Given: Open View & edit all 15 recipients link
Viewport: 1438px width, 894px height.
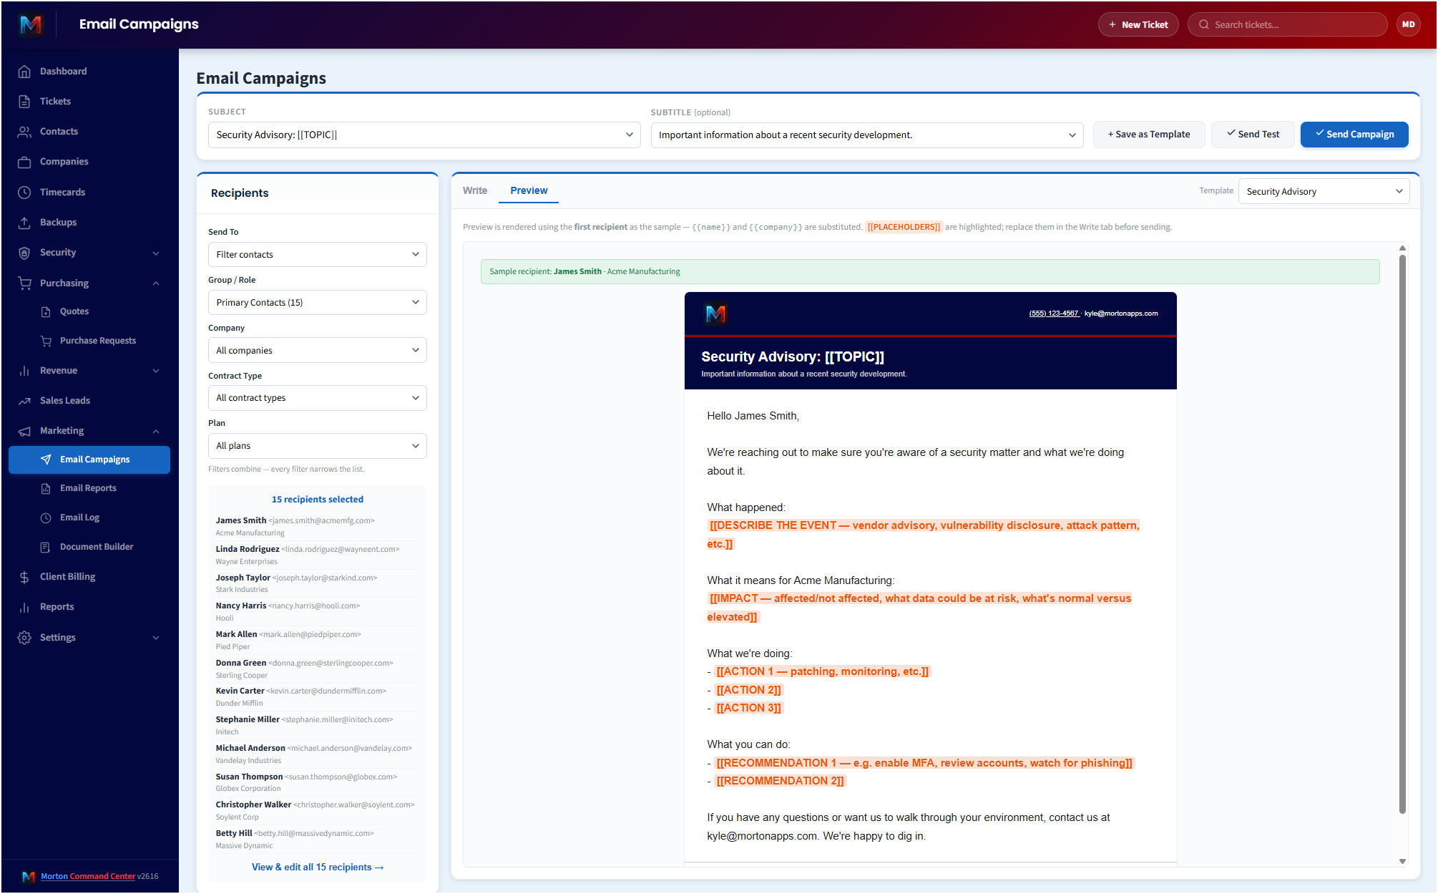Looking at the screenshot, I should pos(317,867).
